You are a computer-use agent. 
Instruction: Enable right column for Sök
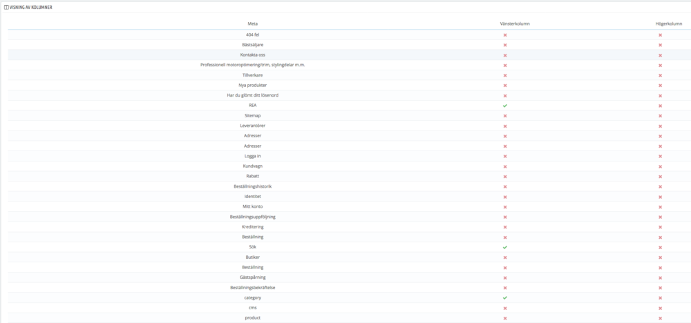[x=660, y=248]
